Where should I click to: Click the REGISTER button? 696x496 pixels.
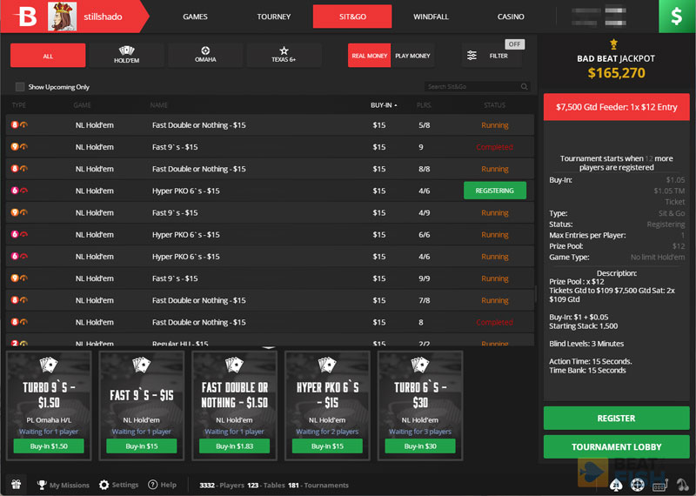[x=617, y=418]
